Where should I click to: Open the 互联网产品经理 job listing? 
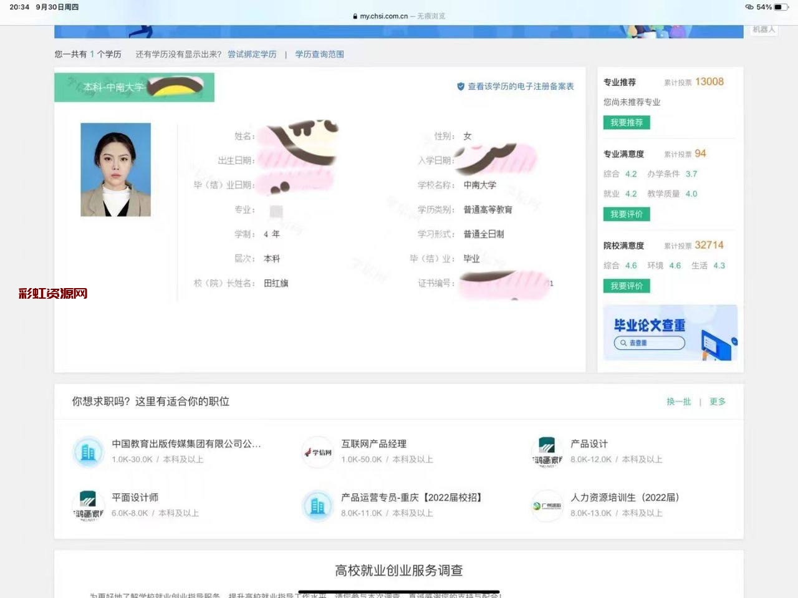pos(373,444)
